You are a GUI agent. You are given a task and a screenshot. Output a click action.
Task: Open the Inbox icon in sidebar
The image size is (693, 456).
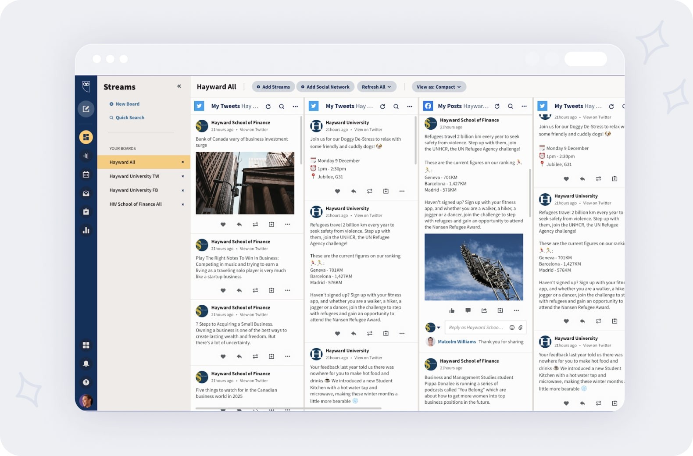(x=86, y=193)
